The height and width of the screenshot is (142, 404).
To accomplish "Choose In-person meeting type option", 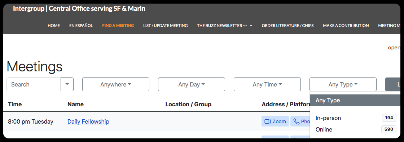I will (355, 118).
